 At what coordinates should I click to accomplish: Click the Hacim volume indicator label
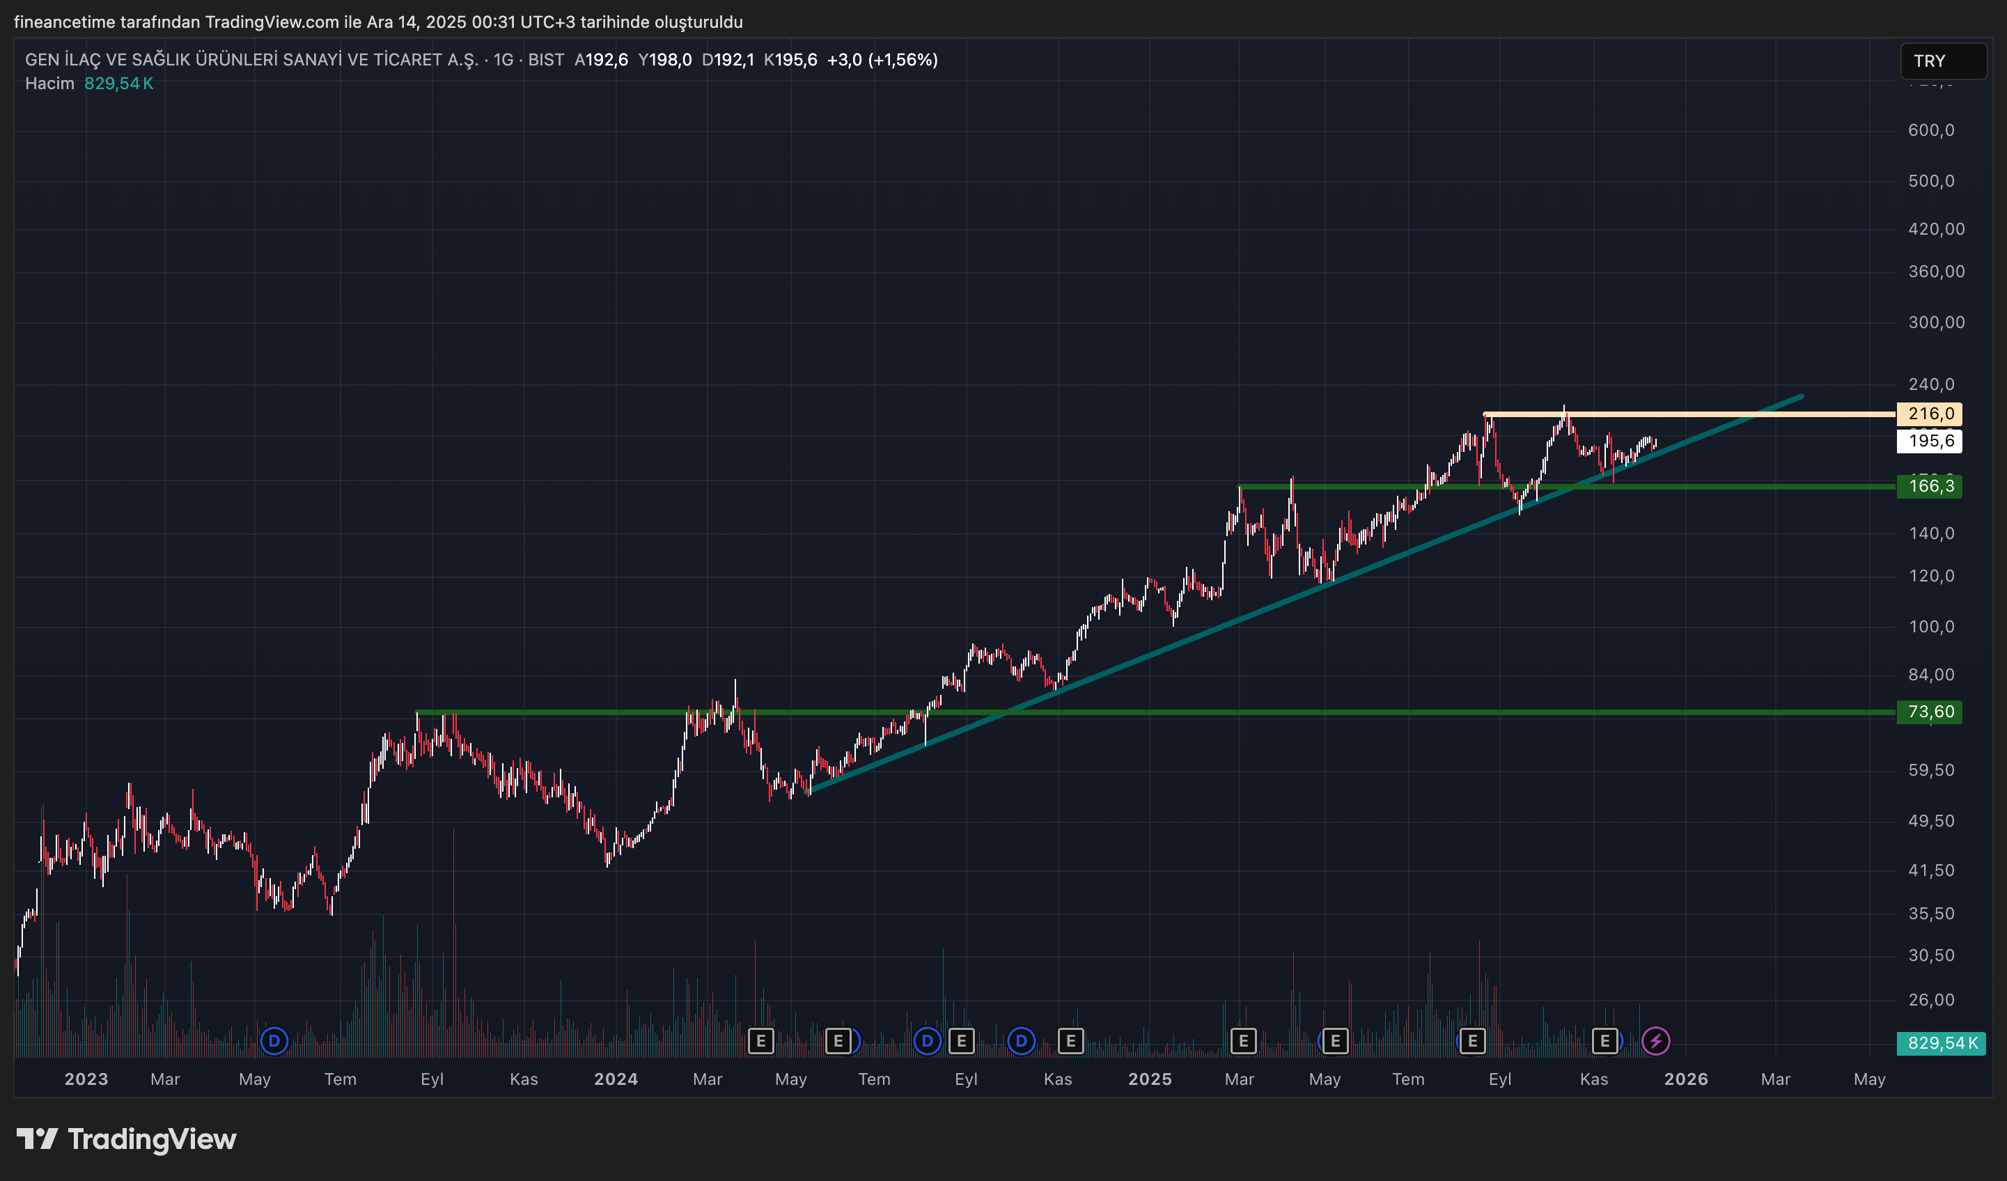[49, 84]
